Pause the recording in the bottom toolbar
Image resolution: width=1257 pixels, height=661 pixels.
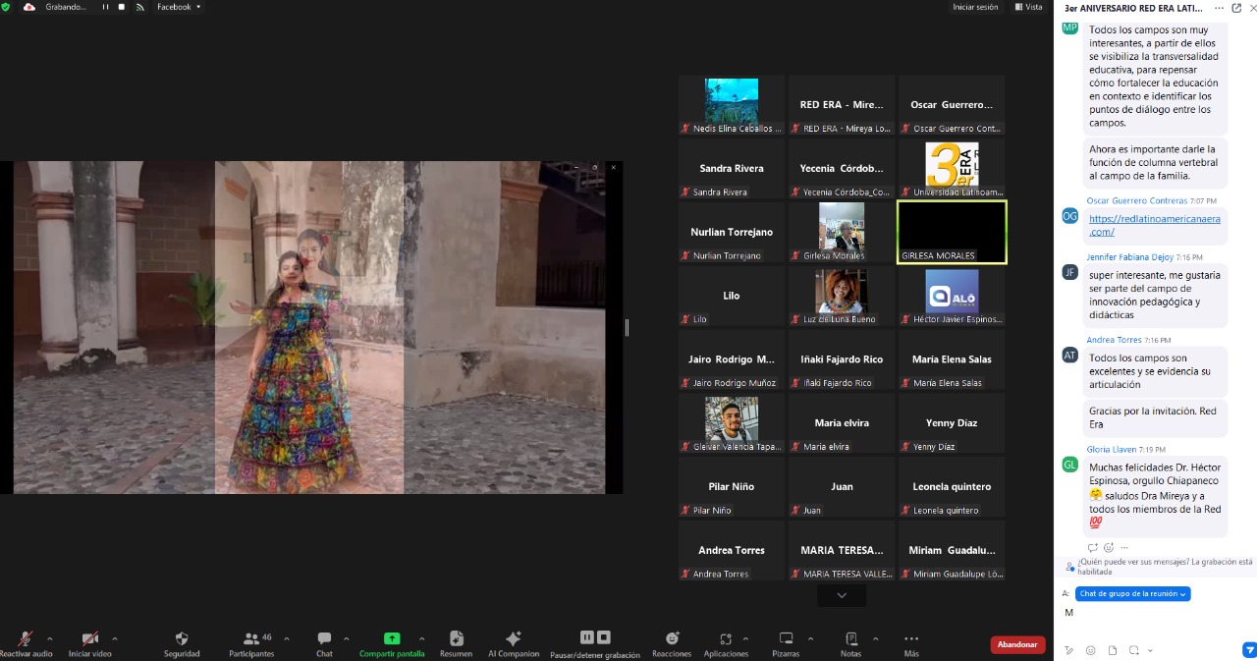[587, 637]
